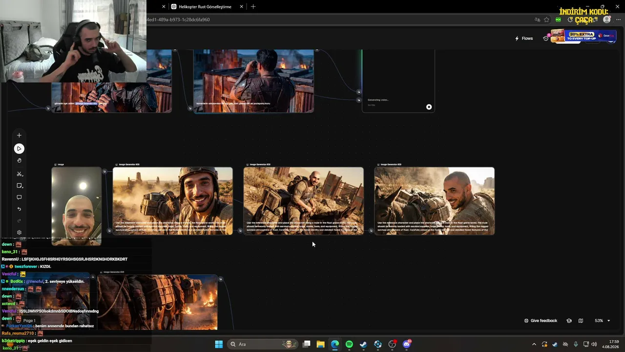
Task: Open the comment tool
Action: click(x=19, y=198)
